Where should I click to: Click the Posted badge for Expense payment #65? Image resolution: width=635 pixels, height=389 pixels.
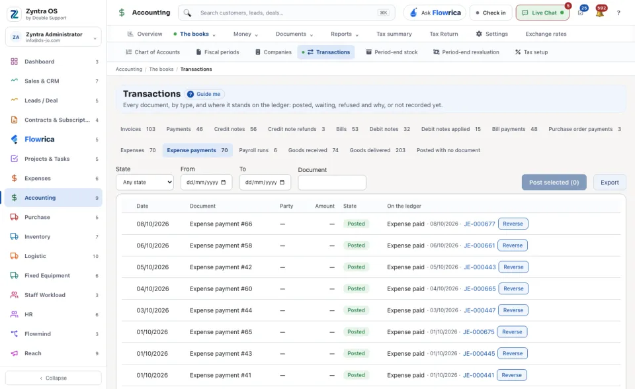pyautogui.click(x=356, y=332)
